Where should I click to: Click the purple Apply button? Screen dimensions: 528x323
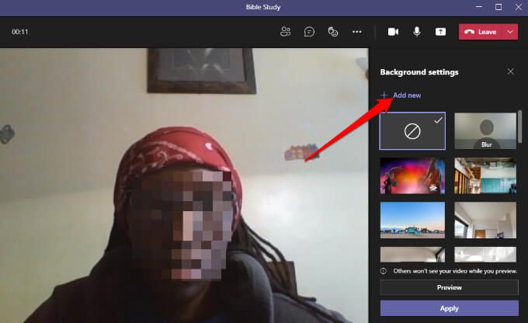[450, 308]
